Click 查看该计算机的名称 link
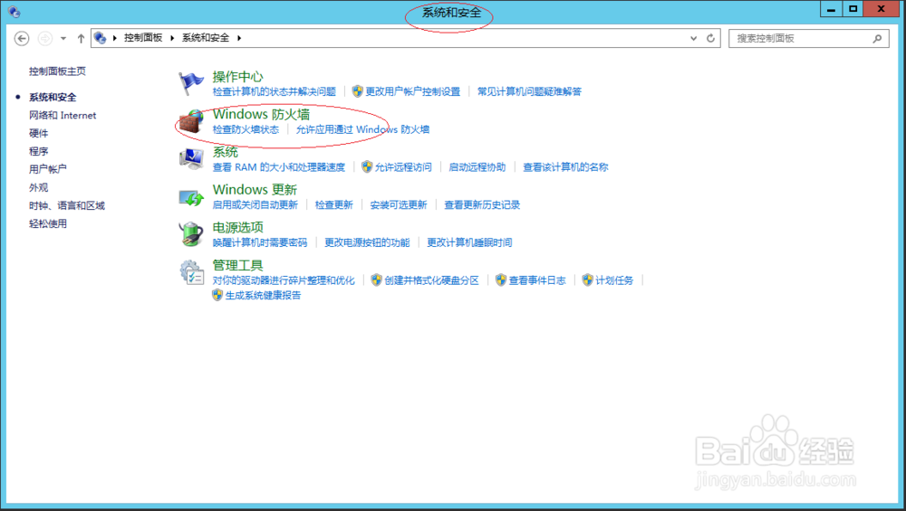 point(565,166)
